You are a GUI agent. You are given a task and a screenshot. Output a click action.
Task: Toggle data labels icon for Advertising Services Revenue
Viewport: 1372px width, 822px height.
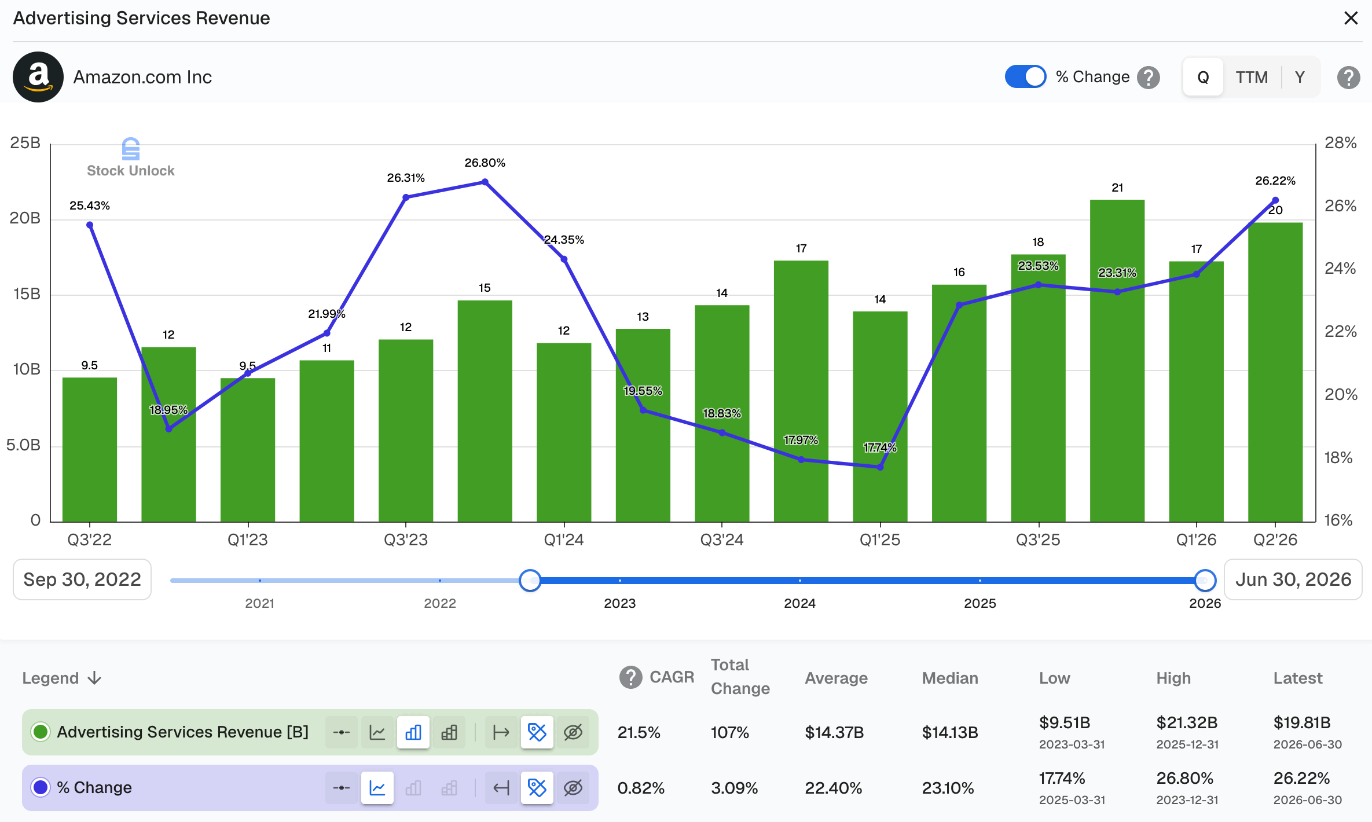point(537,732)
